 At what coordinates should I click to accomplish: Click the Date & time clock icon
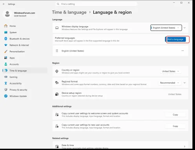click(x=57, y=146)
